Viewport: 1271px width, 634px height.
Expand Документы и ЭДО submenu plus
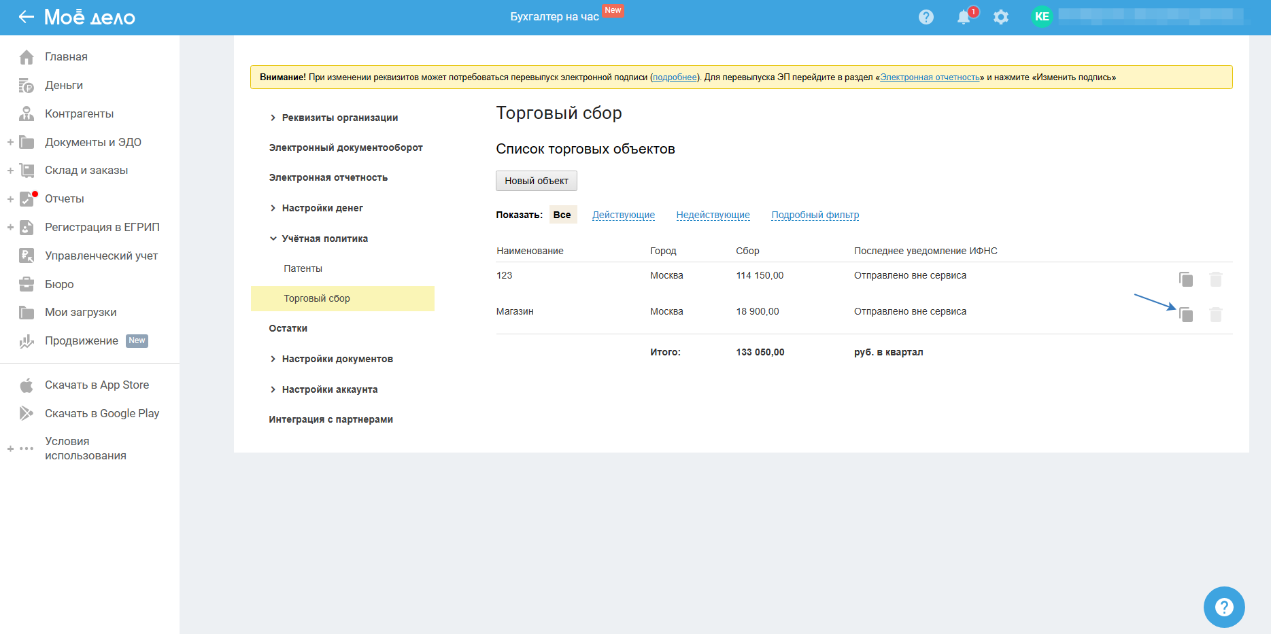pyautogui.click(x=10, y=142)
